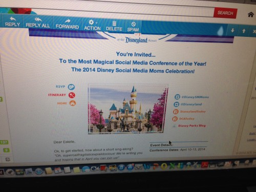This screenshot has height=192, width=256.
Task: Jump to next message with down arrow
Action: pyautogui.click(x=232, y=30)
